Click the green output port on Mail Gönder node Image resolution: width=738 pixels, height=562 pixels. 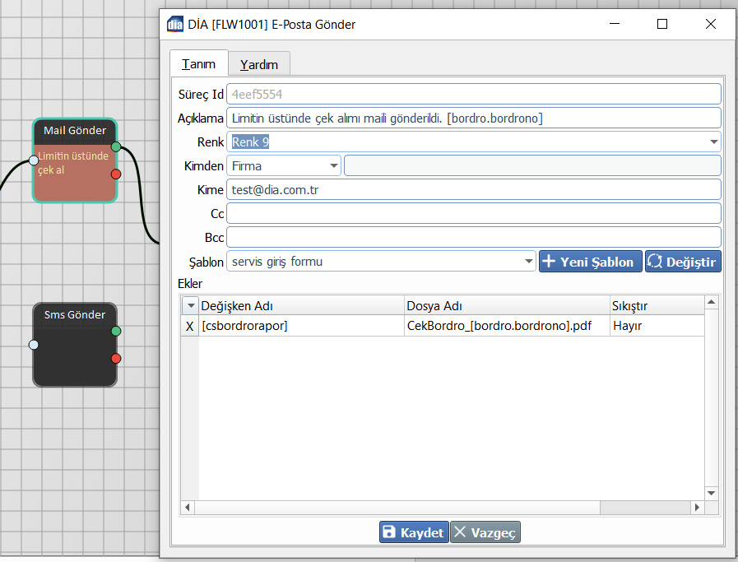(x=116, y=147)
